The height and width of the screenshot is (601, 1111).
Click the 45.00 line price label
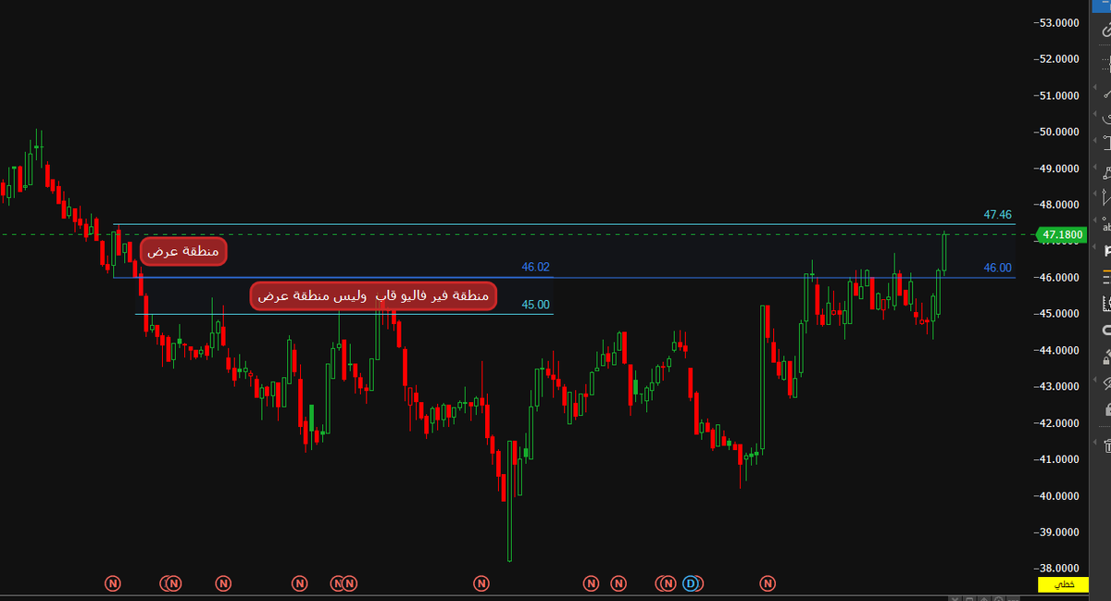pyautogui.click(x=535, y=304)
